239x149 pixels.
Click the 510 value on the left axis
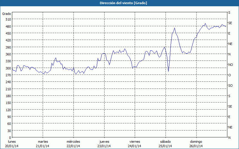(8, 19)
